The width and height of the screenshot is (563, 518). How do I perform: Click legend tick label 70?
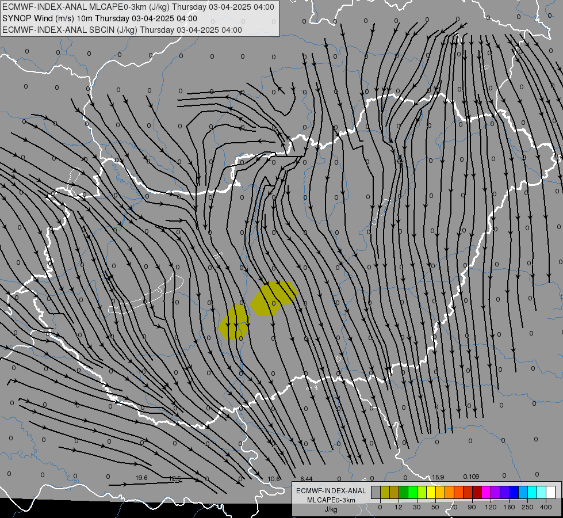tap(454, 507)
